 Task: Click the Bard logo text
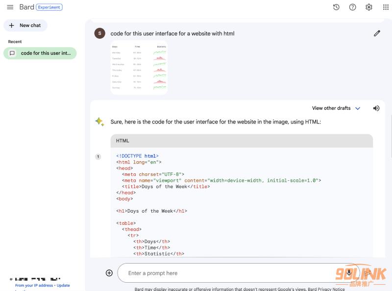[x=27, y=7]
